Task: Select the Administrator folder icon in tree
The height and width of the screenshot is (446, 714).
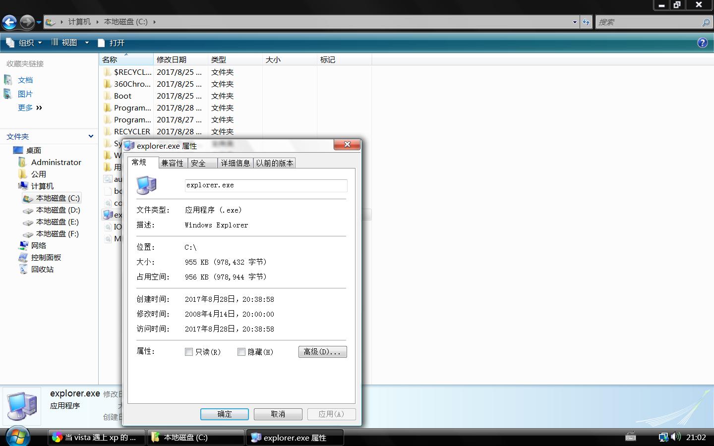Action: (x=22, y=162)
